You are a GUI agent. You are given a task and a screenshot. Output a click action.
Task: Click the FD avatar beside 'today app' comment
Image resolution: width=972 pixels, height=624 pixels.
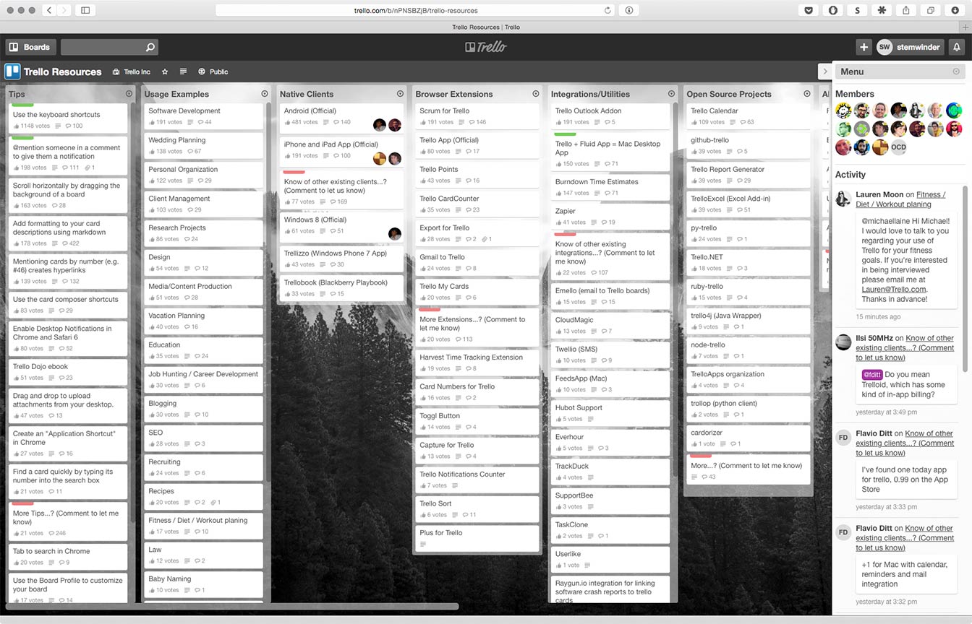coord(843,437)
